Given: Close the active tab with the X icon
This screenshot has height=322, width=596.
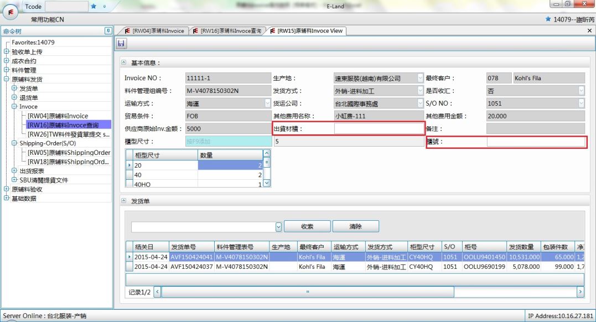Looking at the screenshot, I should (x=589, y=31).
